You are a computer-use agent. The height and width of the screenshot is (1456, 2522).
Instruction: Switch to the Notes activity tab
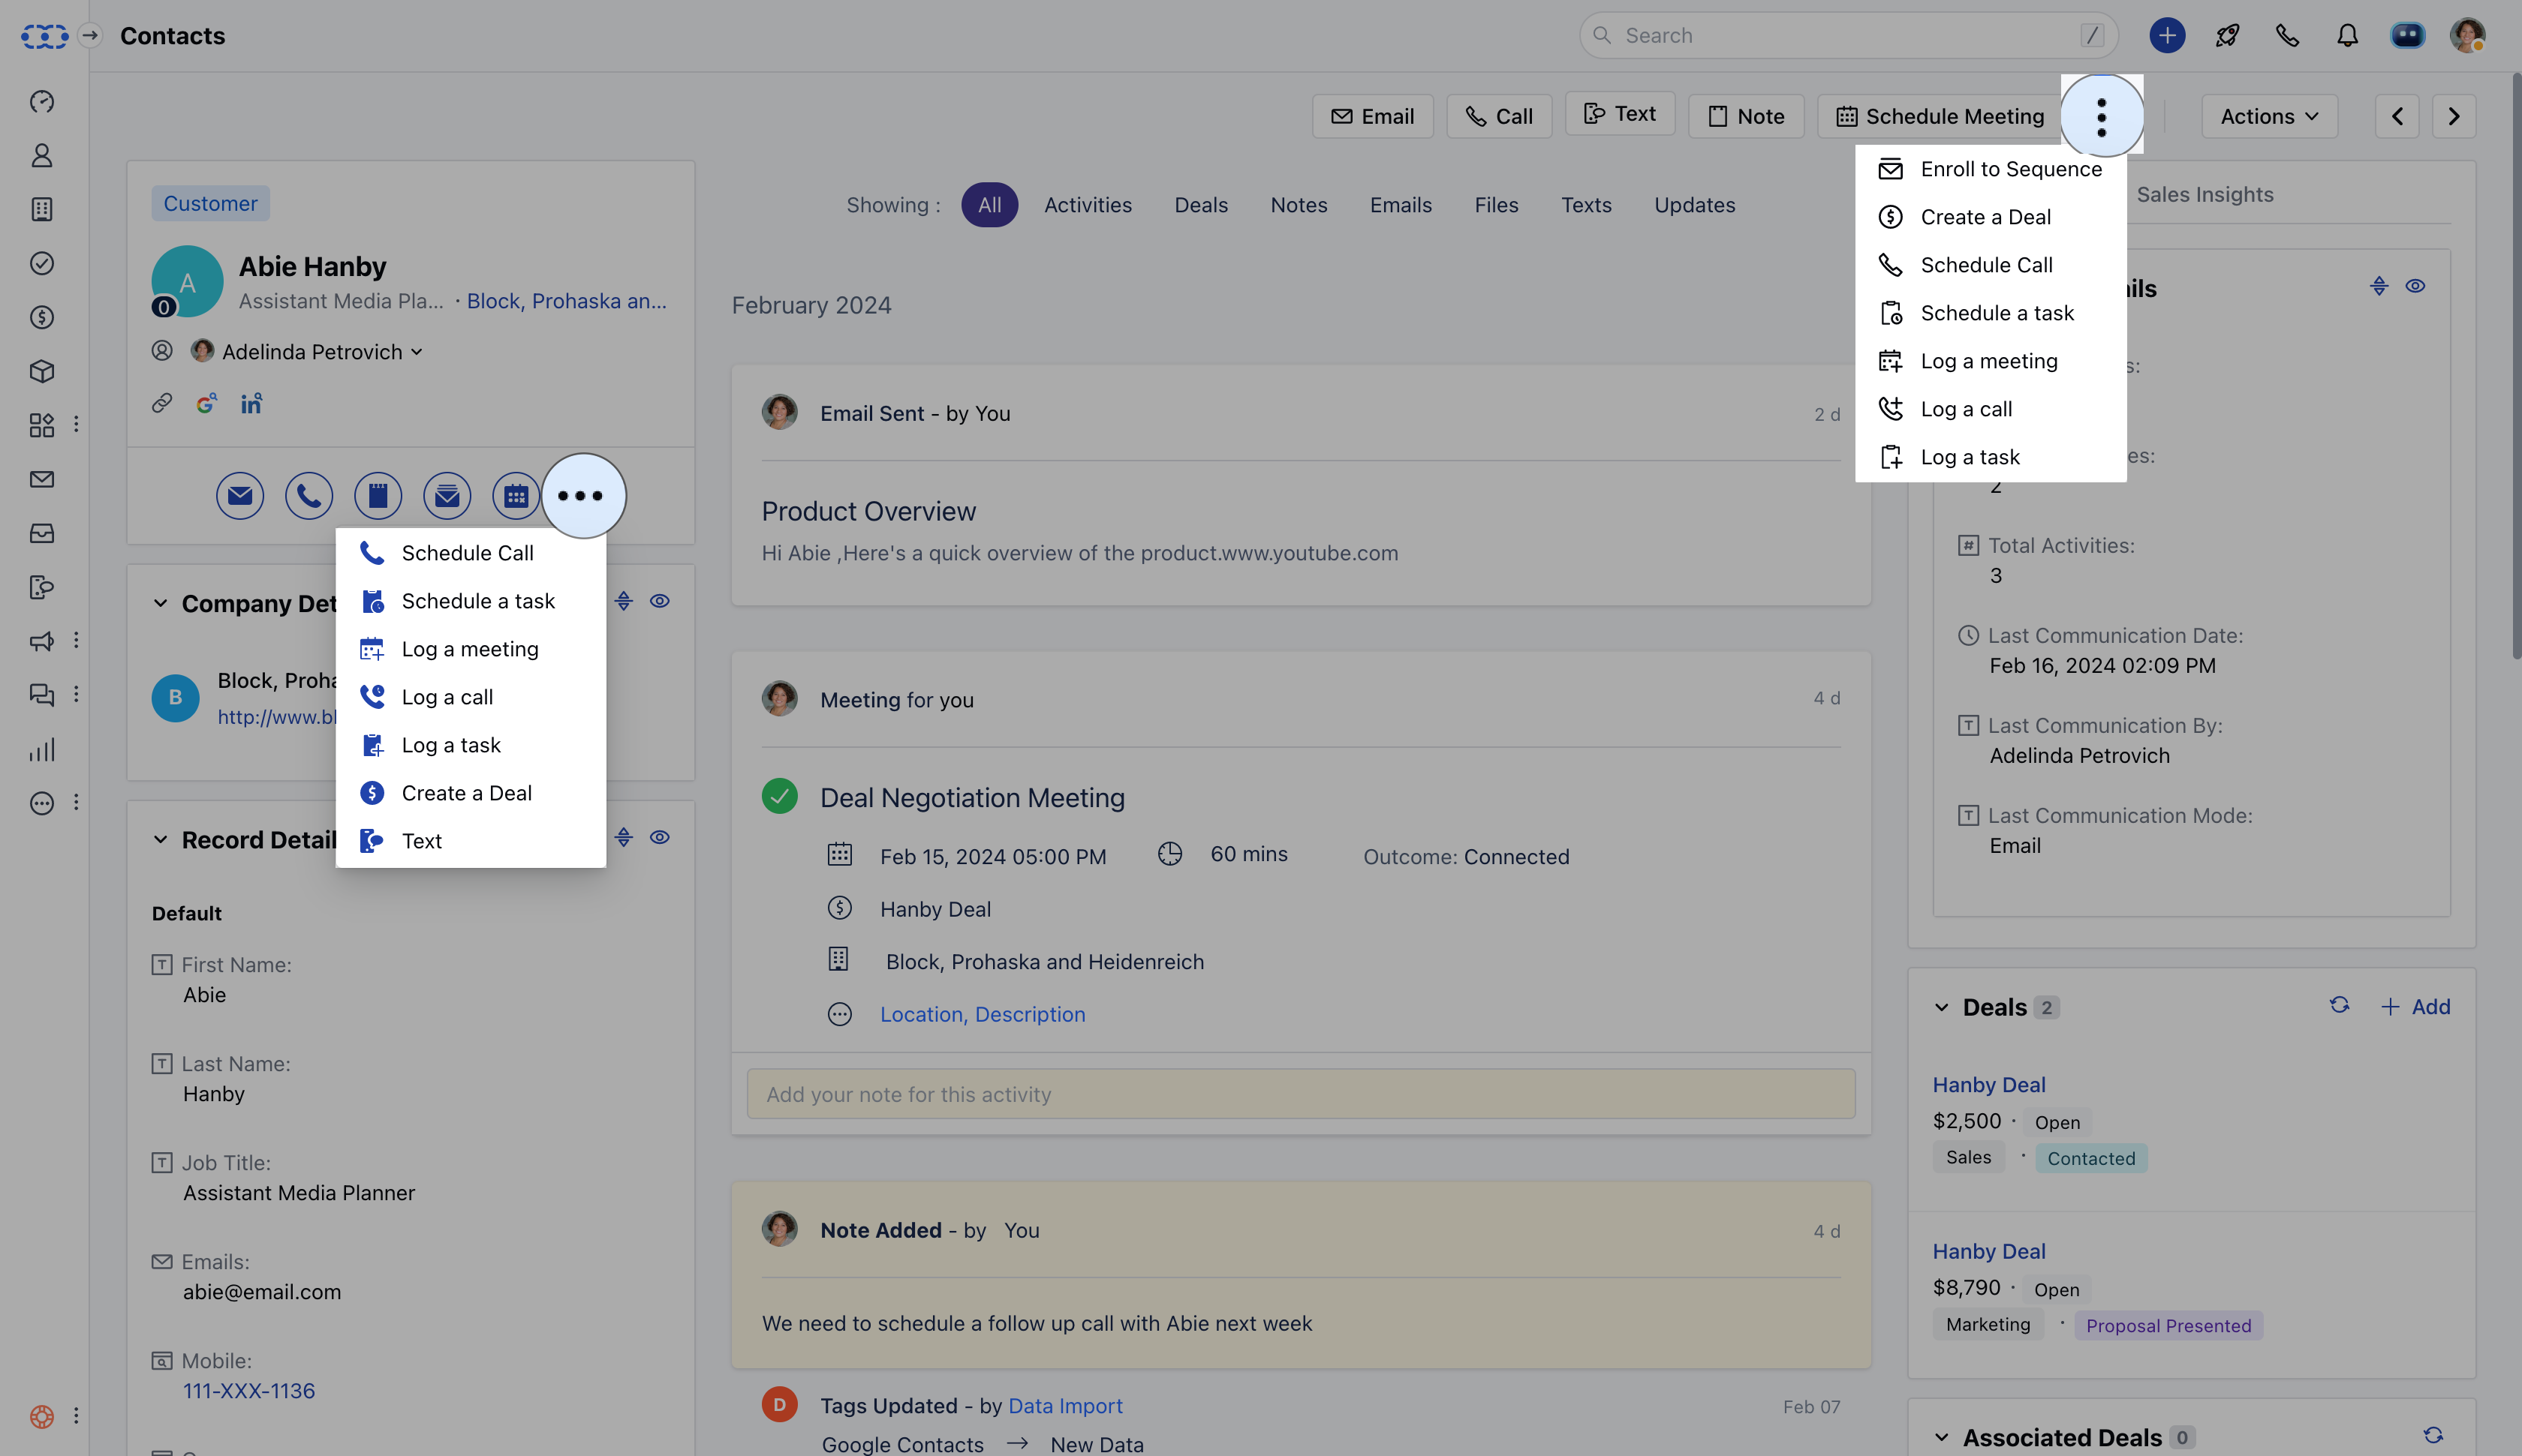tap(1298, 204)
